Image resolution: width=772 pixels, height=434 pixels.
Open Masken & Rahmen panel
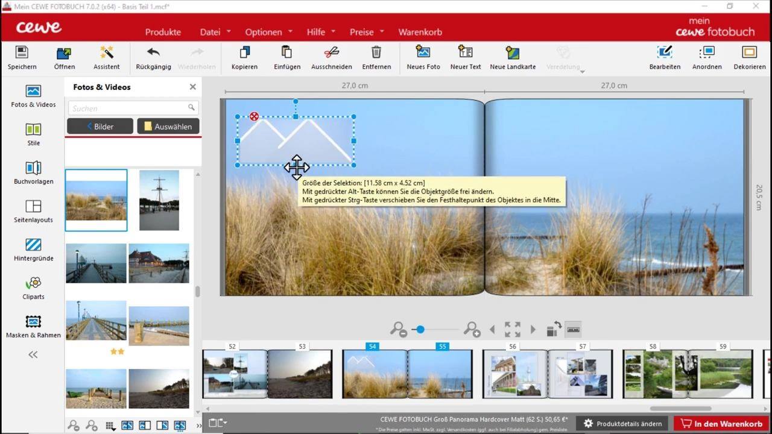[33, 327]
